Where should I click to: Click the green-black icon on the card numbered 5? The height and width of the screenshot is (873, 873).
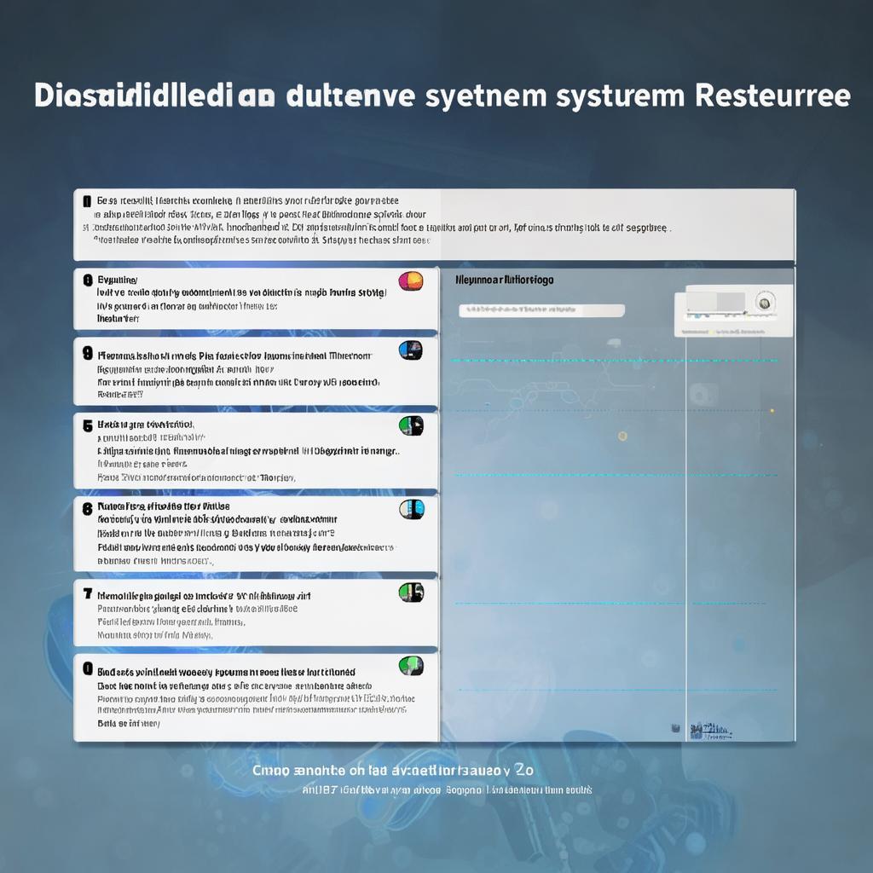(x=411, y=425)
